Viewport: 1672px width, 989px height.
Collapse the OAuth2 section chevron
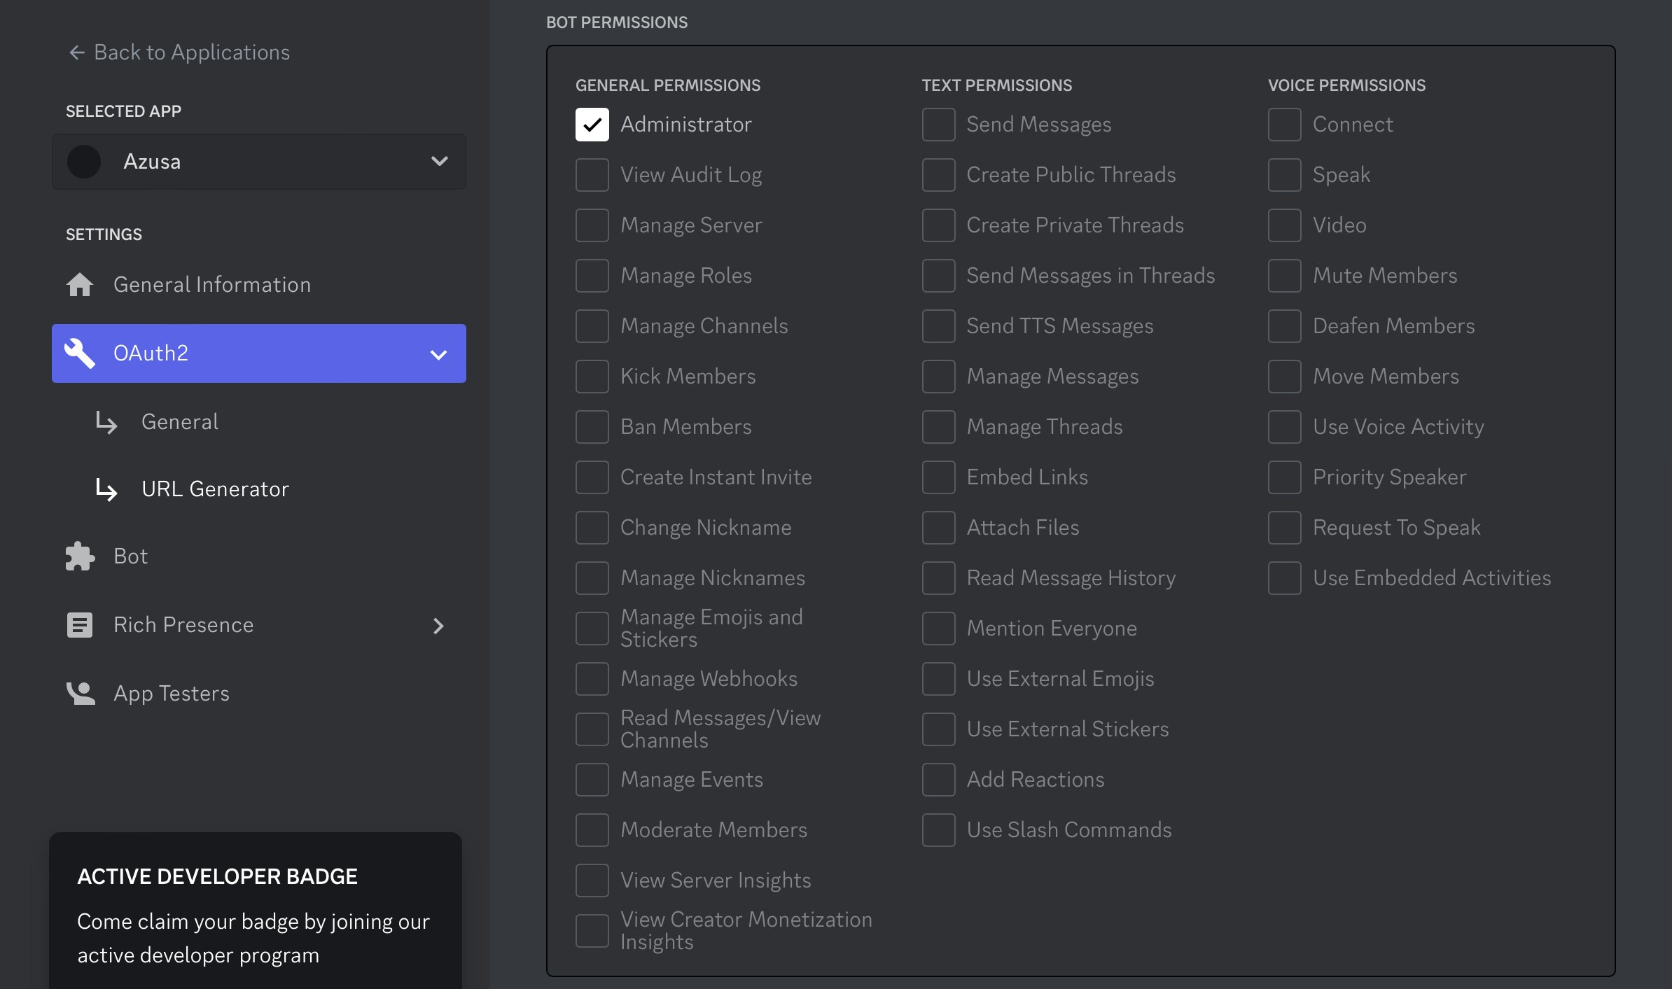[x=438, y=354]
